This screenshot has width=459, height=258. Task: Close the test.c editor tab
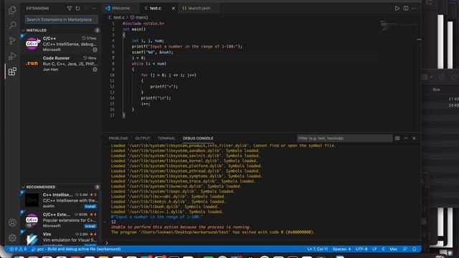(x=174, y=8)
